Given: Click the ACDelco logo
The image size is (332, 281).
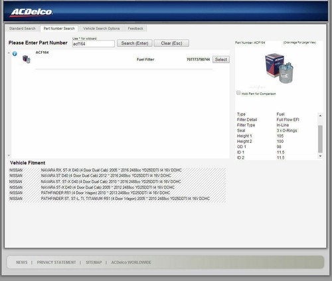Looking at the screenshot, I should click(31, 13).
